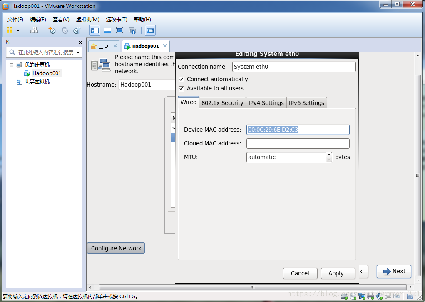Click the CD/DVD drive status icon
The width and height of the screenshot is (425, 302).
(x=353, y=296)
